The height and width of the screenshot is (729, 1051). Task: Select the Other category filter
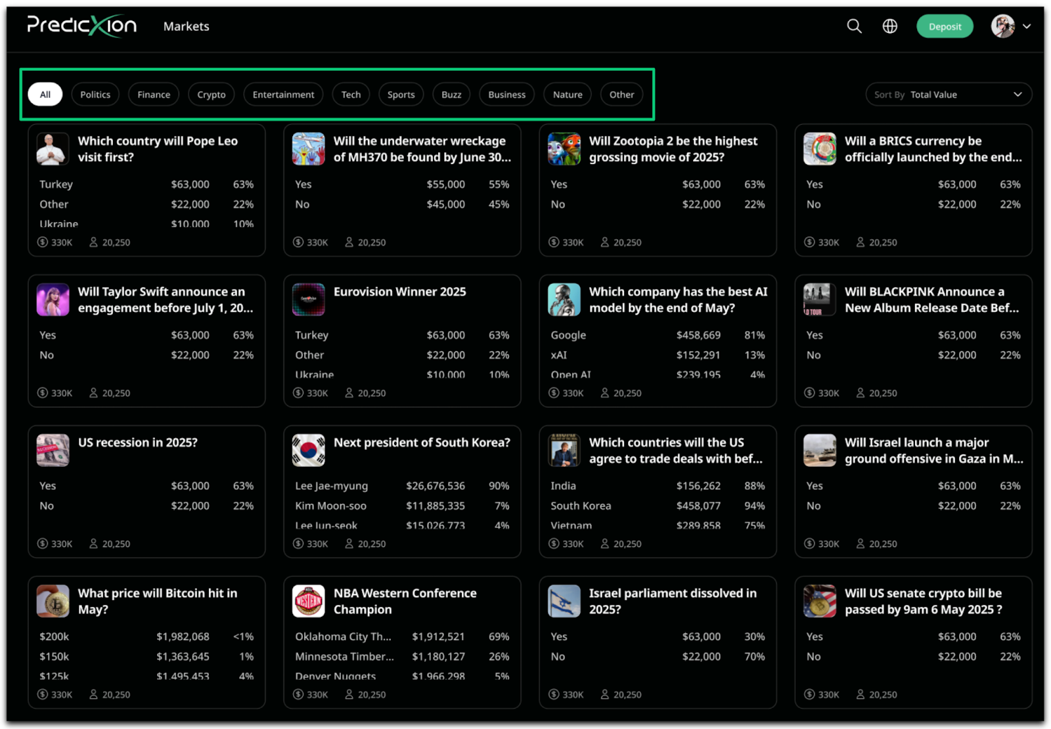click(621, 95)
